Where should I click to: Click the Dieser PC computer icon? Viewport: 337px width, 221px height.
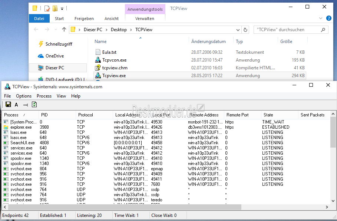coord(41,68)
